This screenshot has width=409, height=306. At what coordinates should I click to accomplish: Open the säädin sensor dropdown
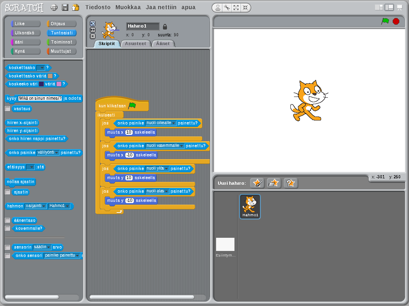[42, 247]
